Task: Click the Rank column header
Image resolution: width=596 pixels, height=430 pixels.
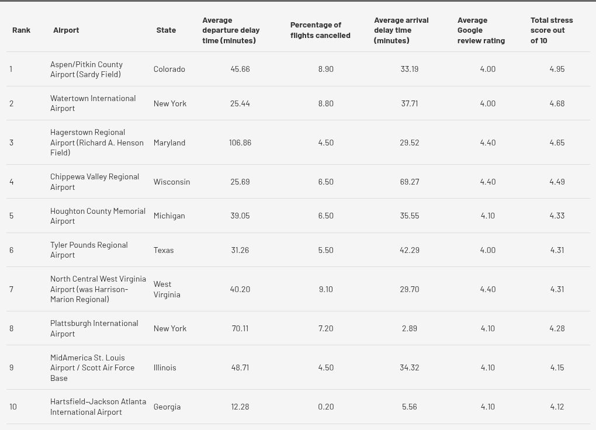Action: (21, 30)
